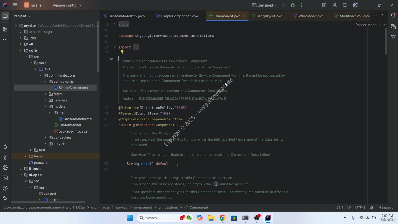
Task: Click the lightbulb intention action
Action: click(122, 52)
